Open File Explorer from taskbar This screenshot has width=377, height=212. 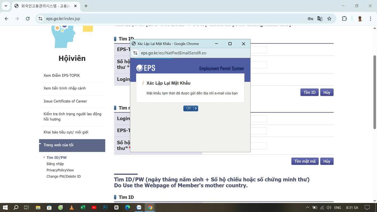(x=38, y=207)
